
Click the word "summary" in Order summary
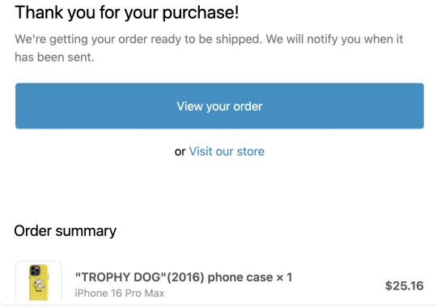pos(86,232)
